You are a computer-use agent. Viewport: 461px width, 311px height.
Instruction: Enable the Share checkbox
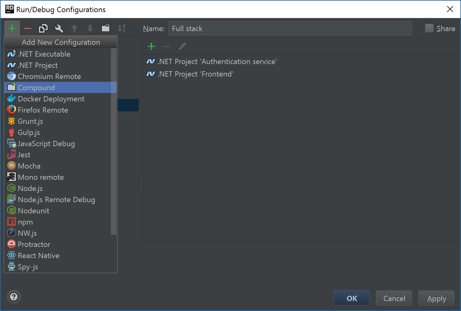[429, 28]
